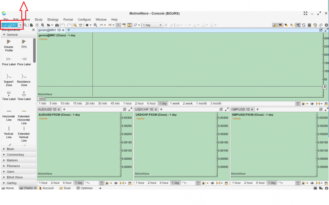
Task: Select the left Time Label component
Action: coord(8,96)
